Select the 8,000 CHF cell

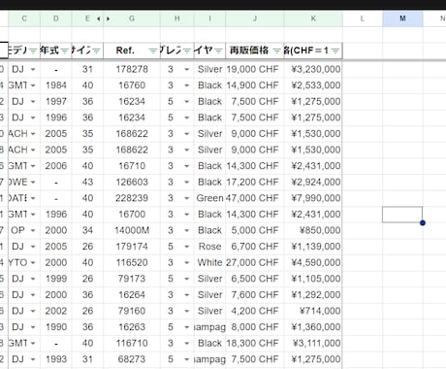pos(255,327)
